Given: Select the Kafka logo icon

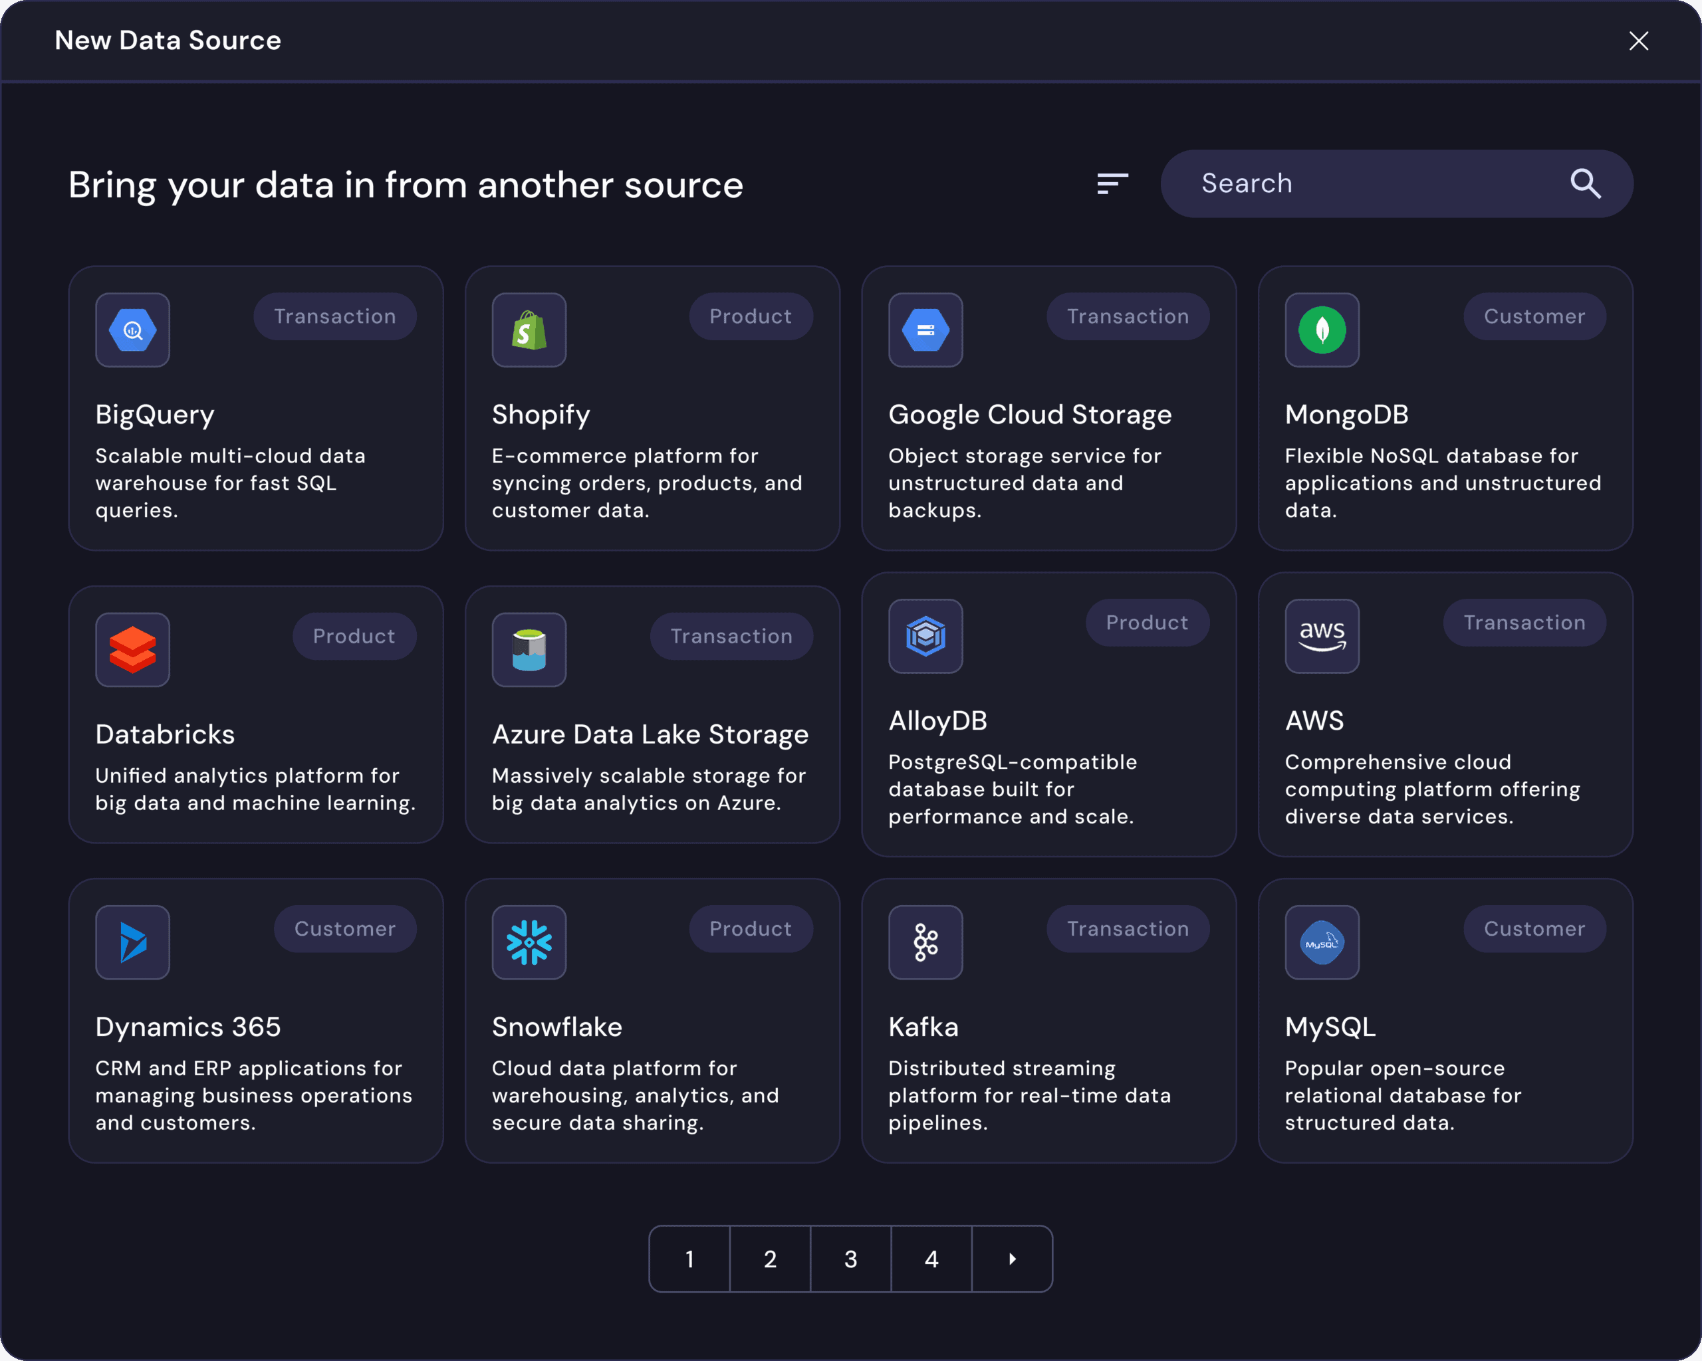Looking at the screenshot, I should coord(925,942).
